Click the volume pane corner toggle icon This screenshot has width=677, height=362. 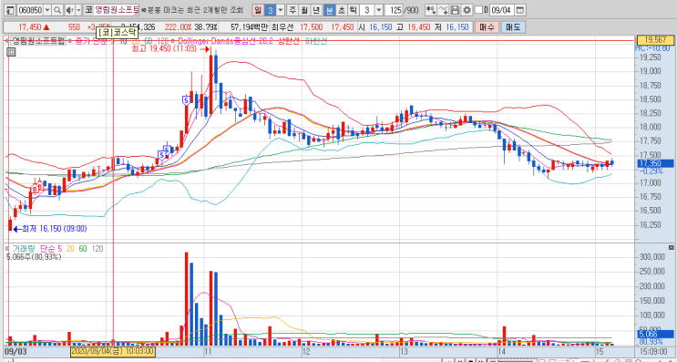click(671, 248)
